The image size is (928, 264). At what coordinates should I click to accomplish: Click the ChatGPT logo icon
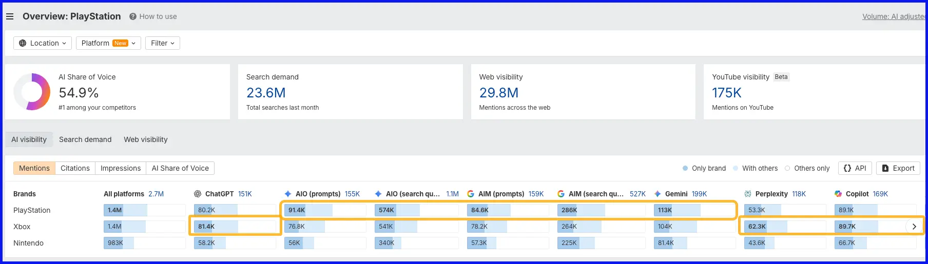click(198, 194)
